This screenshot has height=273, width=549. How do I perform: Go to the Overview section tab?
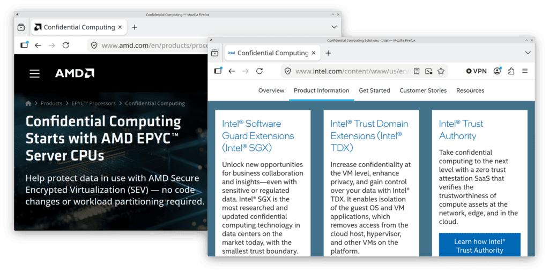[271, 90]
